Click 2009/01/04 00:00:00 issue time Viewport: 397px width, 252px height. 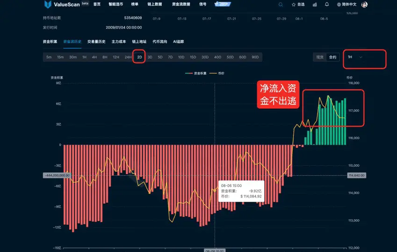124,27
